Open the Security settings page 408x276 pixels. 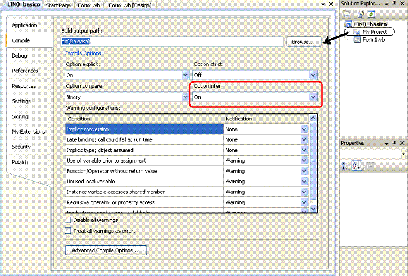(x=21, y=147)
